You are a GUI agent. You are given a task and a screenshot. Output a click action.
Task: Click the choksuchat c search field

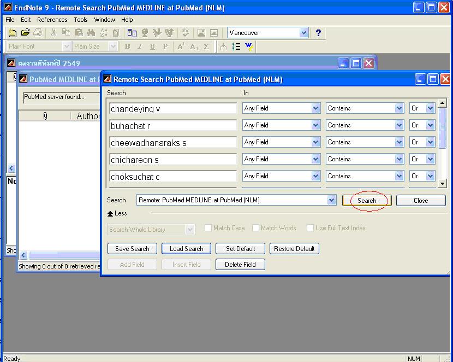173,176
